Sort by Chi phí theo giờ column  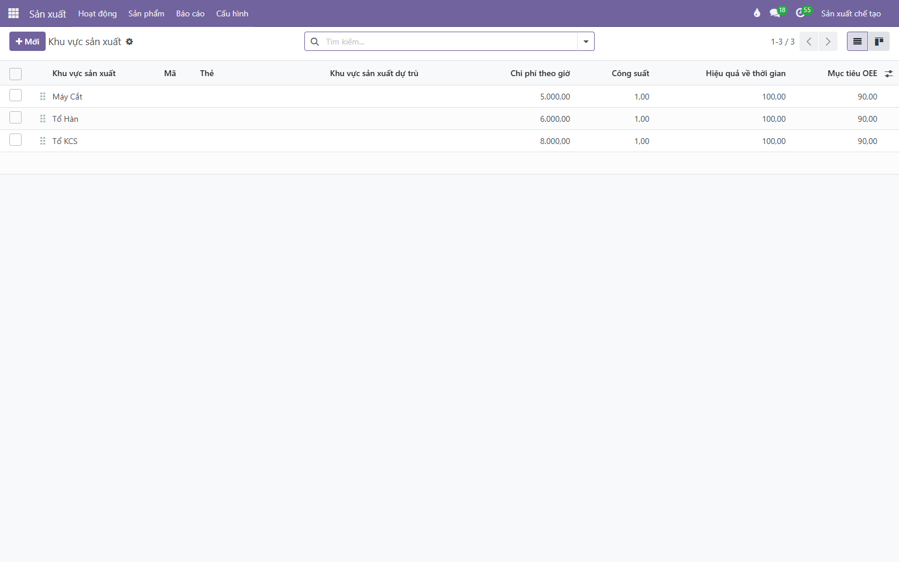(x=540, y=73)
